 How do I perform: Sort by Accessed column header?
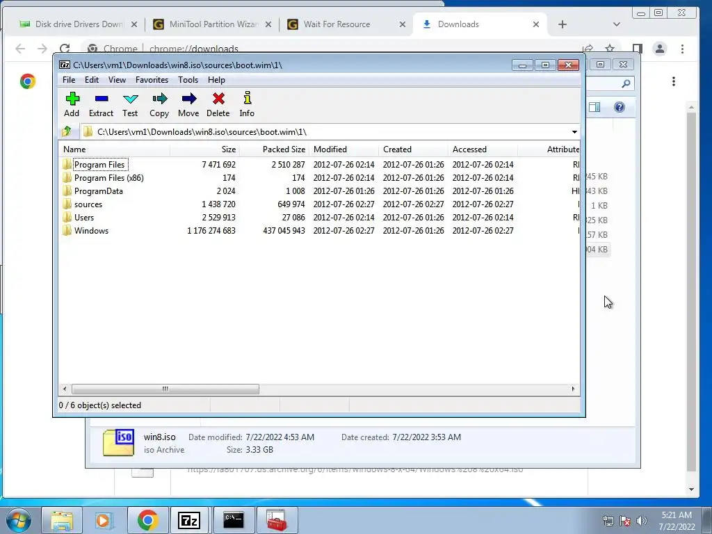click(483, 149)
